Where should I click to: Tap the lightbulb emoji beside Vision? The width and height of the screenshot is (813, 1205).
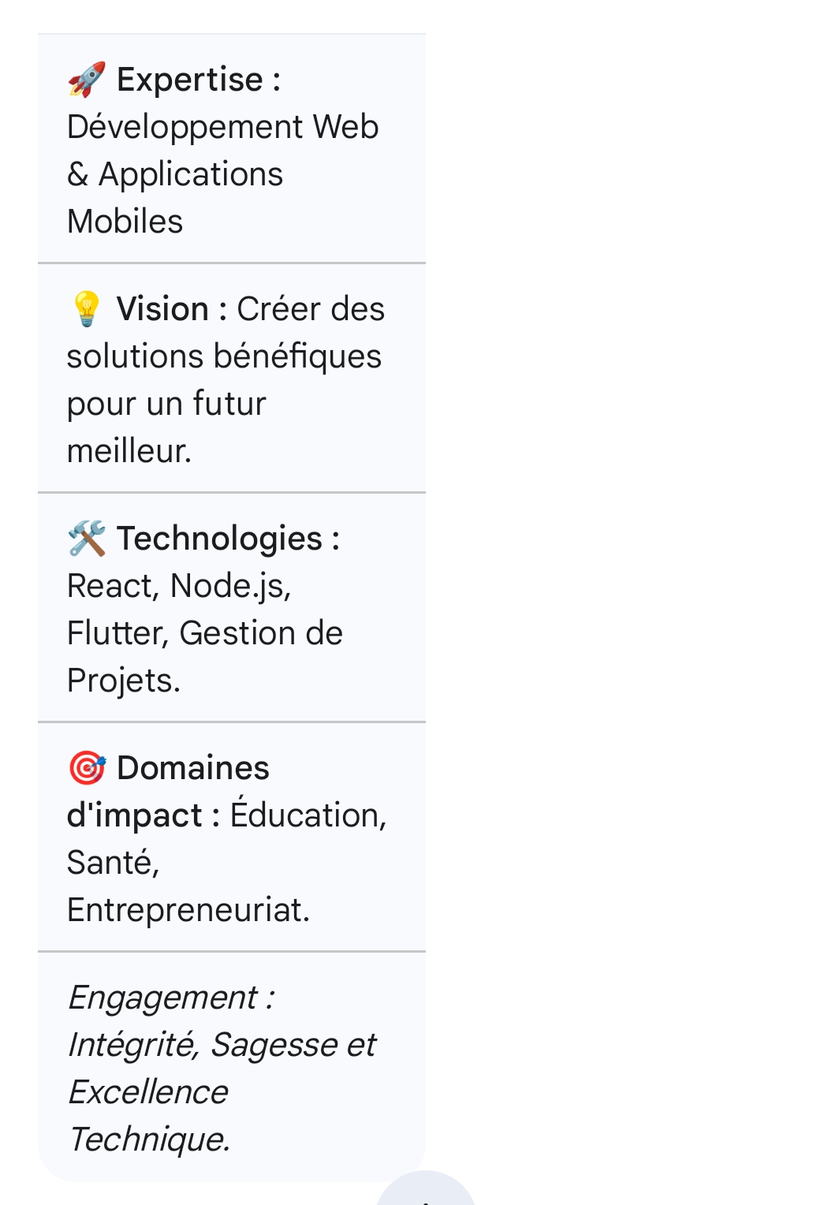[x=86, y=309]
